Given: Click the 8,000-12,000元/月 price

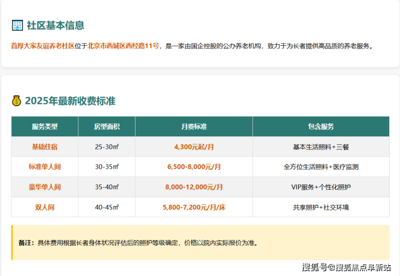Looking at the screenshot, I should click(x=194, y=187).
